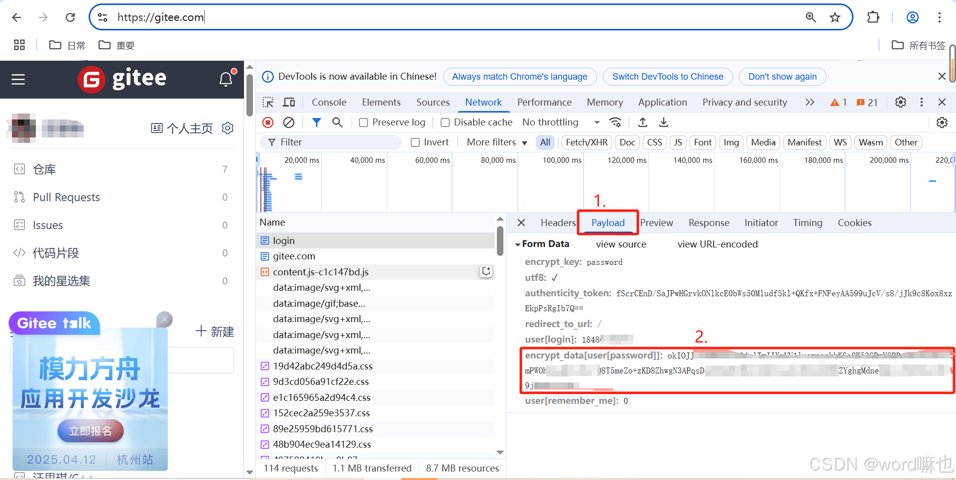Click the browser back arrow
This screenshot has width=956, height=480.
[x=16, y=17]
